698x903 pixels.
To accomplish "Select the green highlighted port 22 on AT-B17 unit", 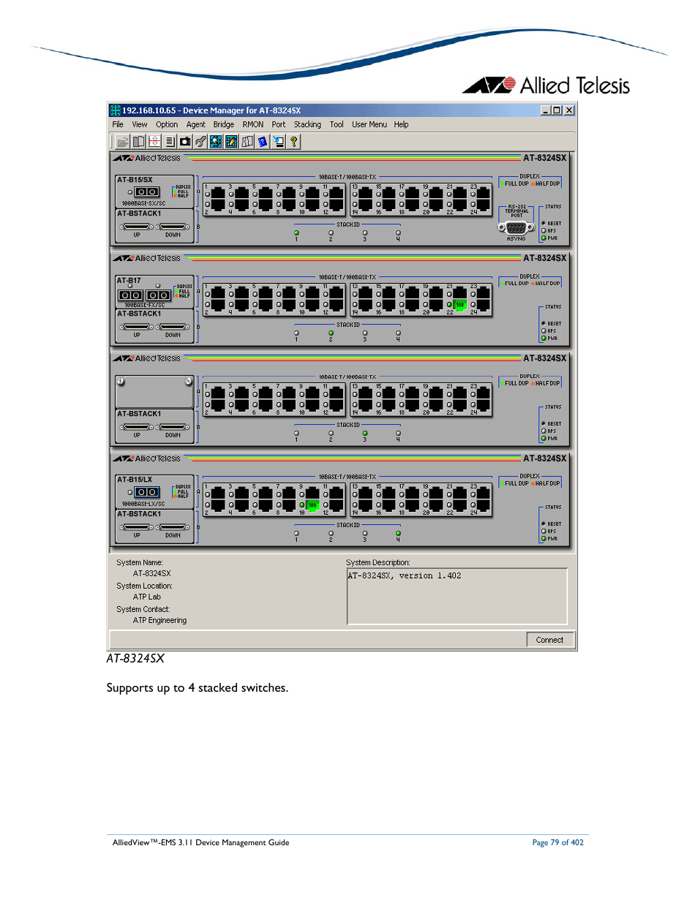I will point(459,305).
